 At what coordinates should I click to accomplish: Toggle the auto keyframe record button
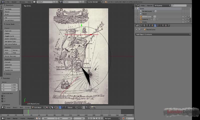coord(123,118)
